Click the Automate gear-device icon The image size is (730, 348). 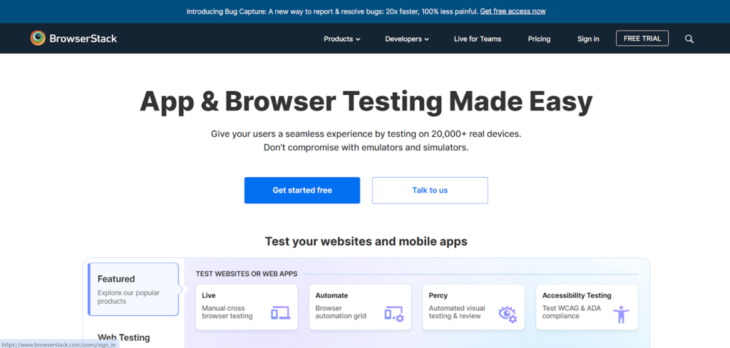pos(394,314)
